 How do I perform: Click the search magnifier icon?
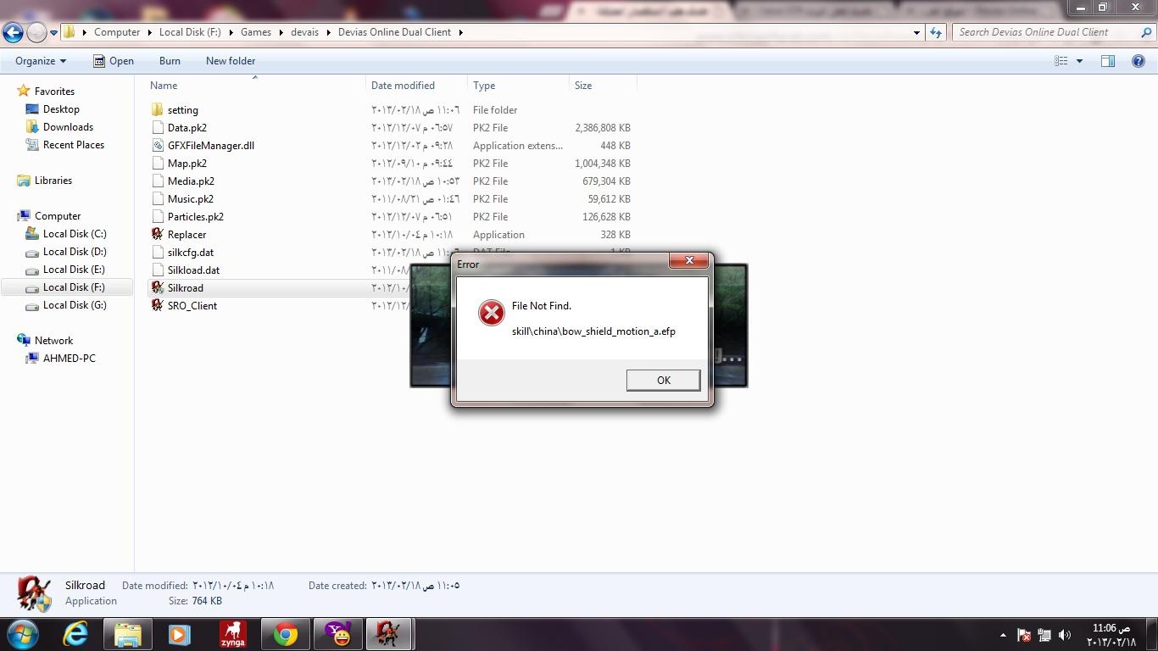[1145, 32]
